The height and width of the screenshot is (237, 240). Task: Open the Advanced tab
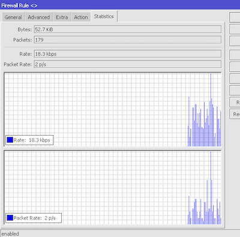tap(39, 17)
